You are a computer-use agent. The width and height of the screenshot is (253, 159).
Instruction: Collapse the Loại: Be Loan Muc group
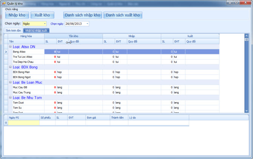[x=10, y=82]
